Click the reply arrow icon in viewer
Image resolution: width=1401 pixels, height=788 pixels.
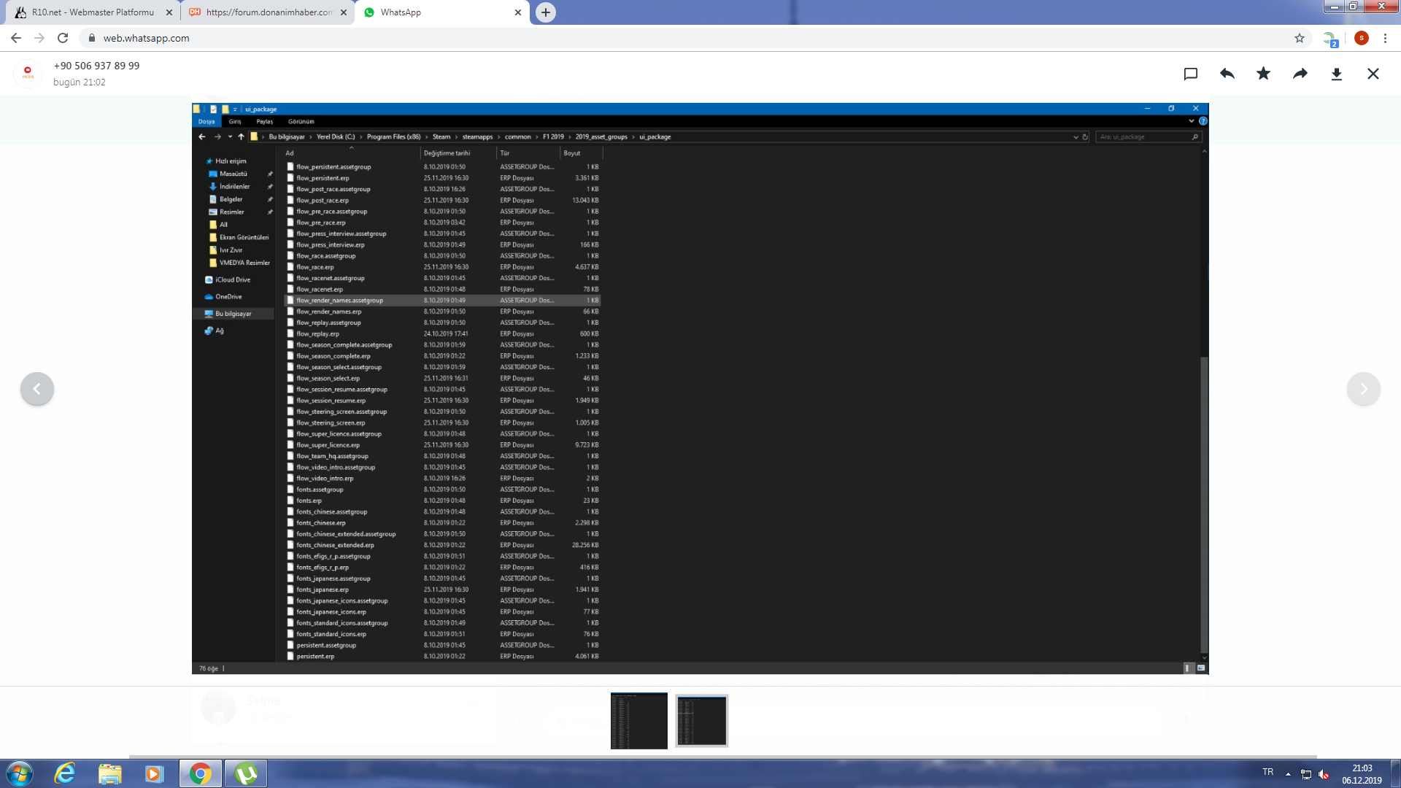tap(1227, 74)
